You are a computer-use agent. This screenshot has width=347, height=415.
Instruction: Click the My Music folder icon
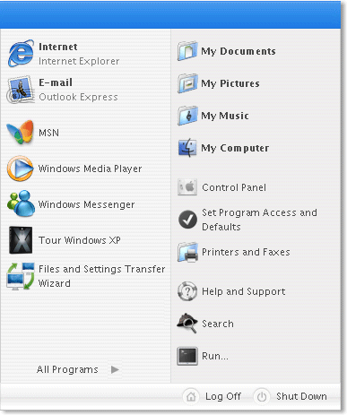click(187, 116)
